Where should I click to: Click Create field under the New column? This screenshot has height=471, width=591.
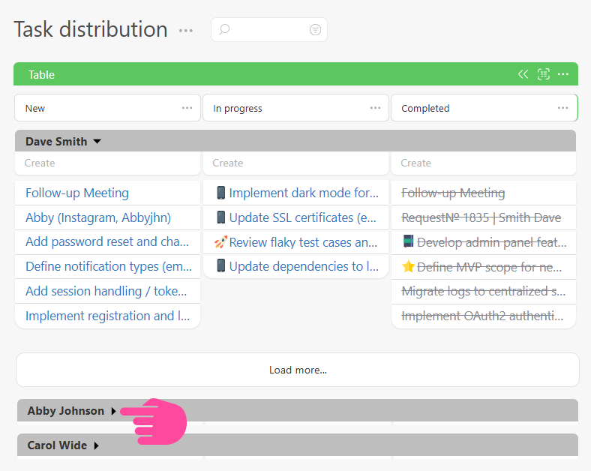pyautogui.click(x=107, y=163)
